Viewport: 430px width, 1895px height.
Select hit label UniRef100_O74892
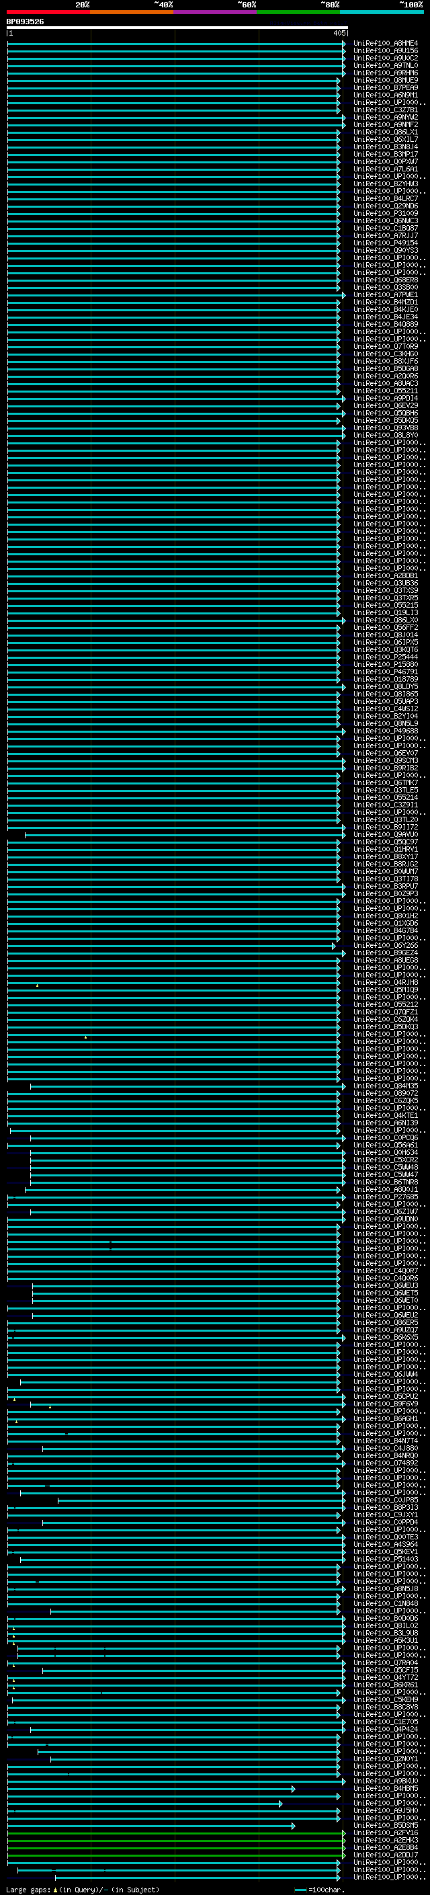tap(385, 1463)
